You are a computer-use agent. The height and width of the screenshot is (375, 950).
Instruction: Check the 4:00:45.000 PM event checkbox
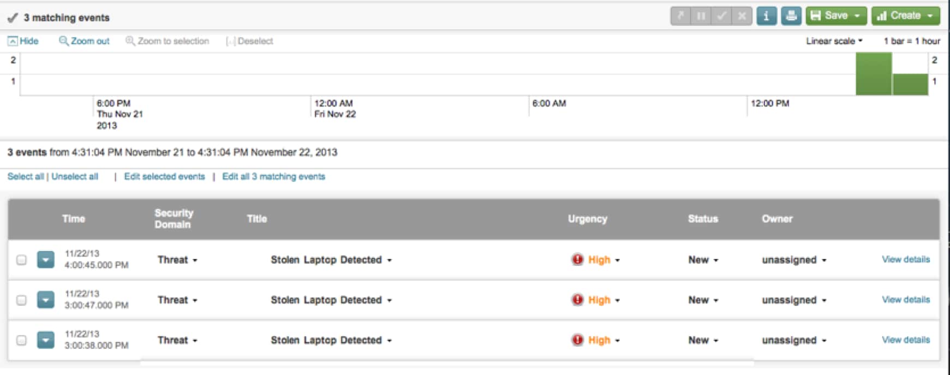point(21,260)
